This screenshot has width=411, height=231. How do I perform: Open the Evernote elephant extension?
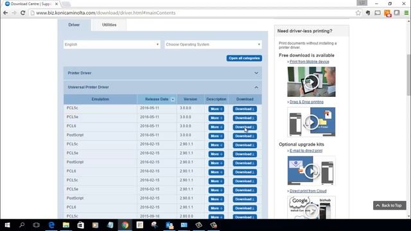coord(368,13)
